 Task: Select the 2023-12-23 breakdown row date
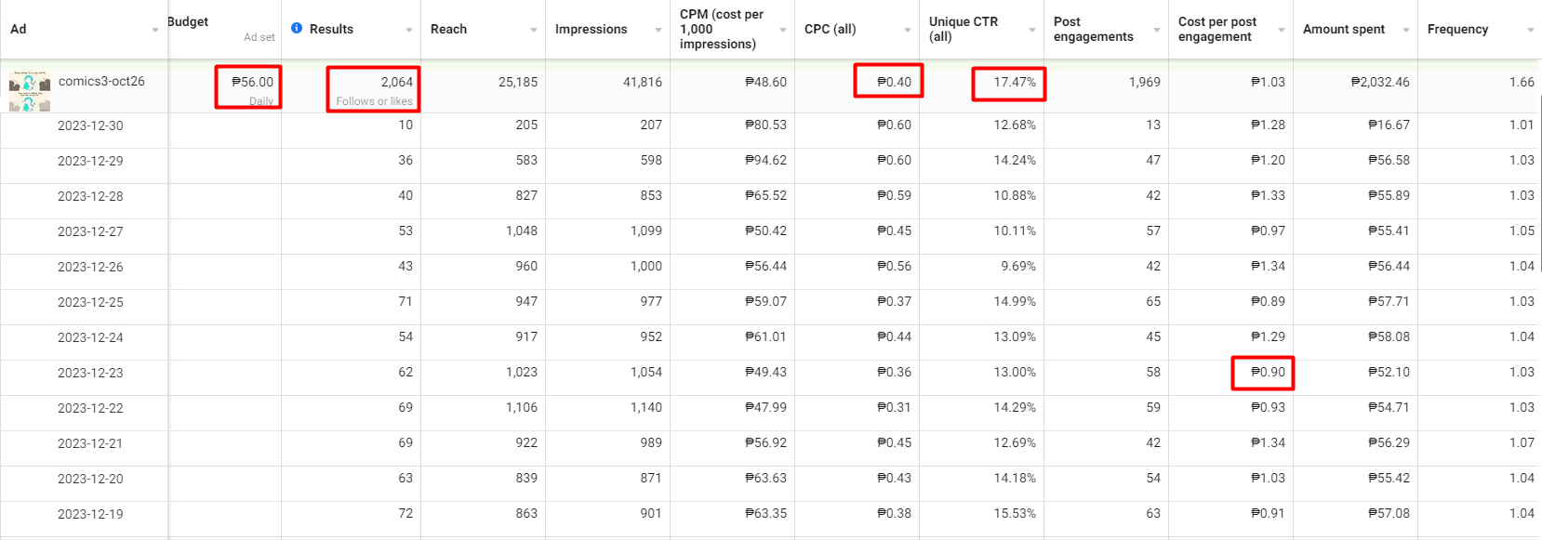(x=90, y=373)
